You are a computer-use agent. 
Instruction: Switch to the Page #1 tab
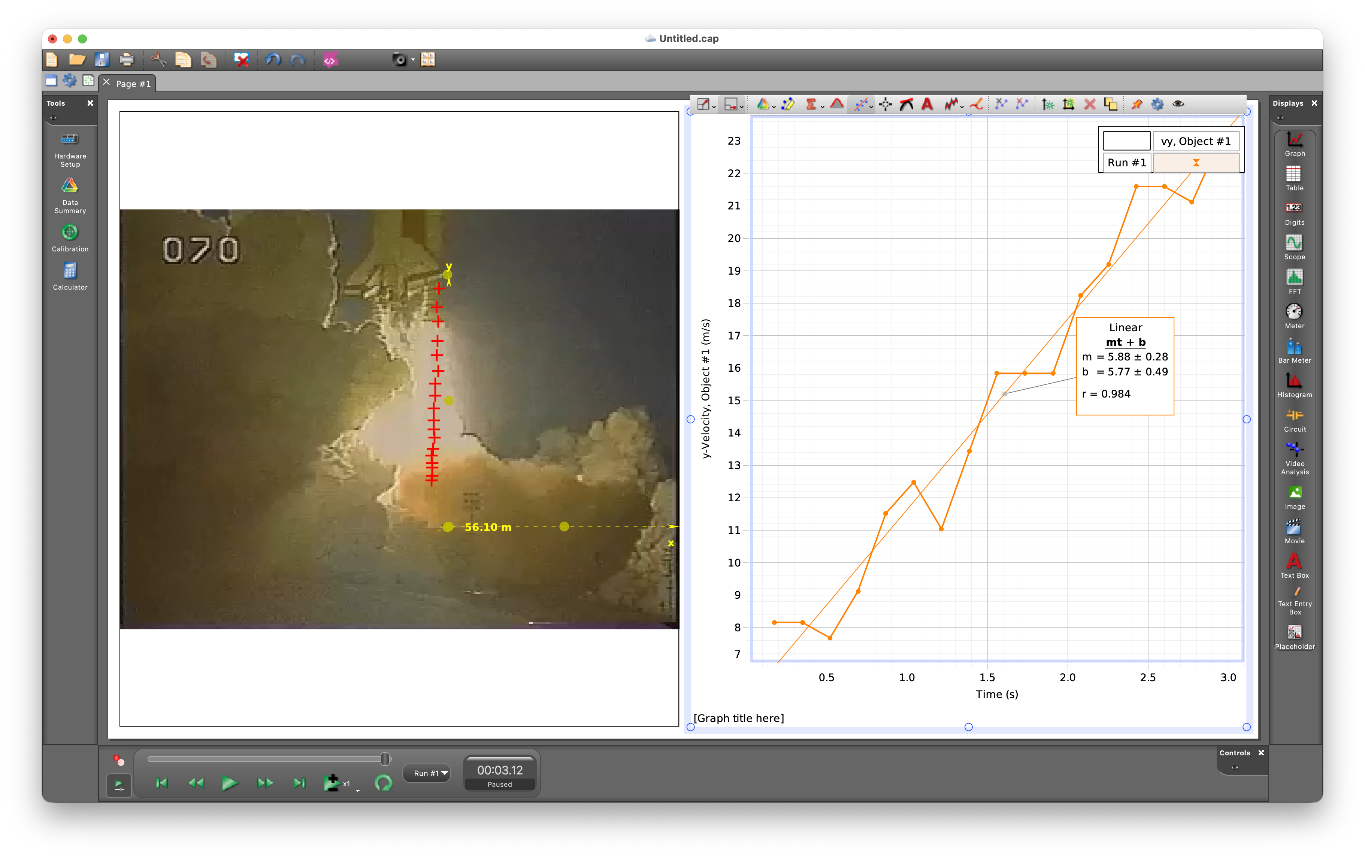coord(133,83)
